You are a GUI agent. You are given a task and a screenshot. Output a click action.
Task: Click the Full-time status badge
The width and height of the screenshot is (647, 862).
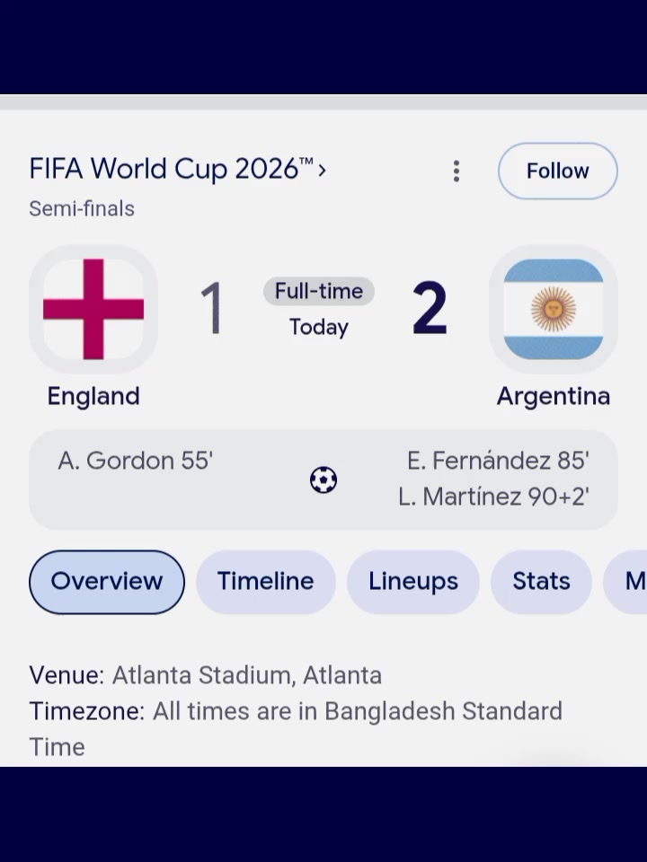click(319, 291)
